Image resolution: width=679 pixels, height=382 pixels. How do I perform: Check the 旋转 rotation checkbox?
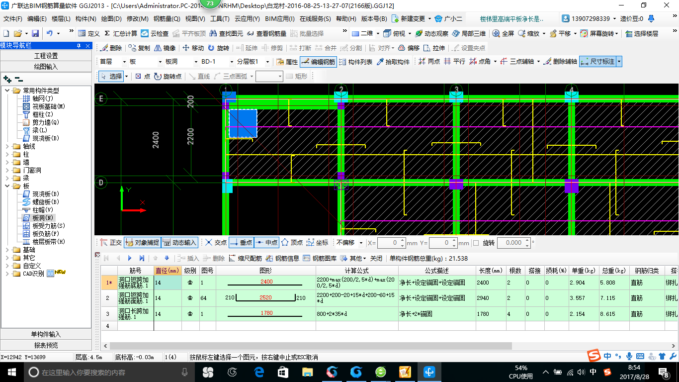476,243
